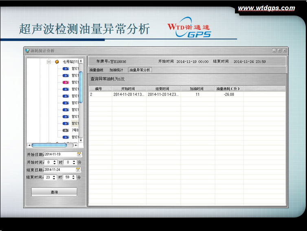Click the start hour stepper arrows

[55, 162]
